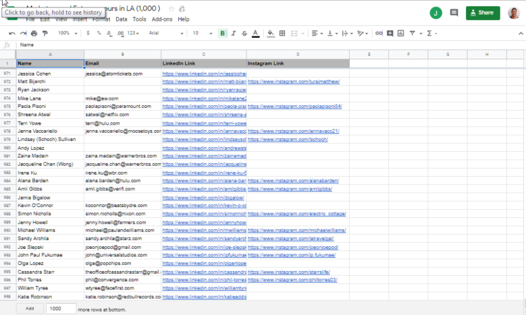Toggle bold formatting
The width and height of the screenshot is (526, 315).
[x=222, y=33]
